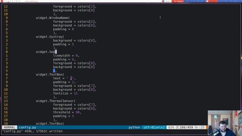Screen dimensions: 242x136
Task: Click the padding = 0 line
Action: tap(64, 29)
